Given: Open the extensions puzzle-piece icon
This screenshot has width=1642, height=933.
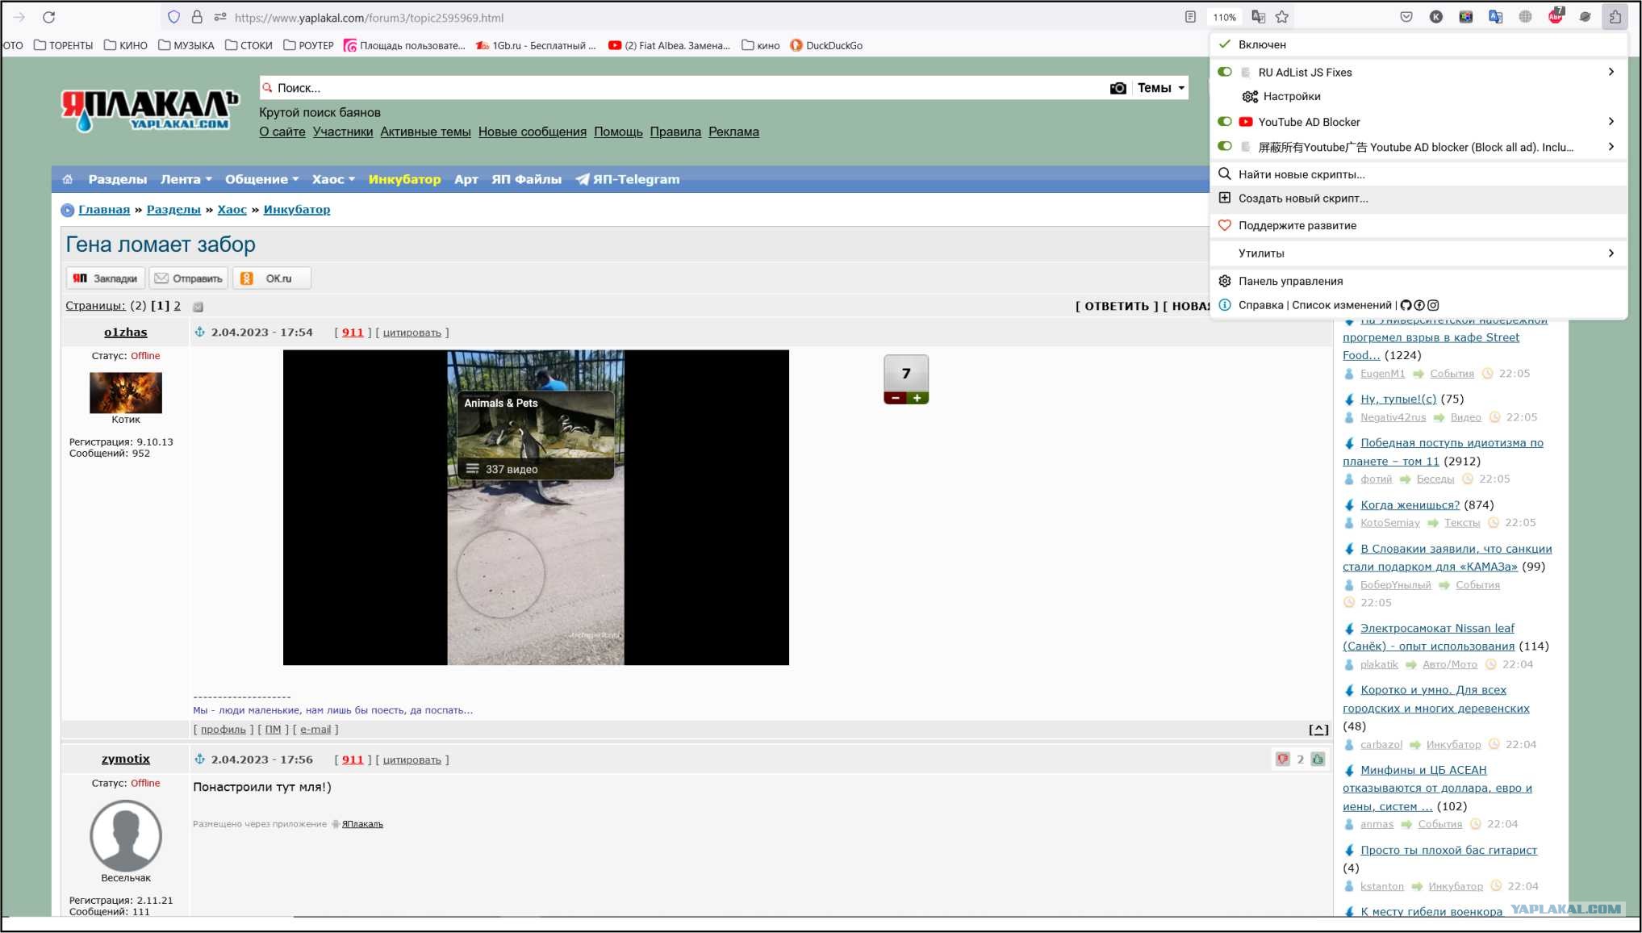Looking at the screenshot, I should pyautogui.click(x=1615, y=17).
